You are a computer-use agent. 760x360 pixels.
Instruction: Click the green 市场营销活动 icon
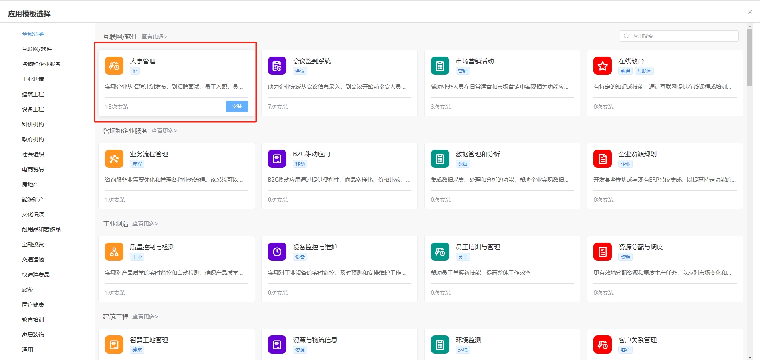tap(440, 66)
